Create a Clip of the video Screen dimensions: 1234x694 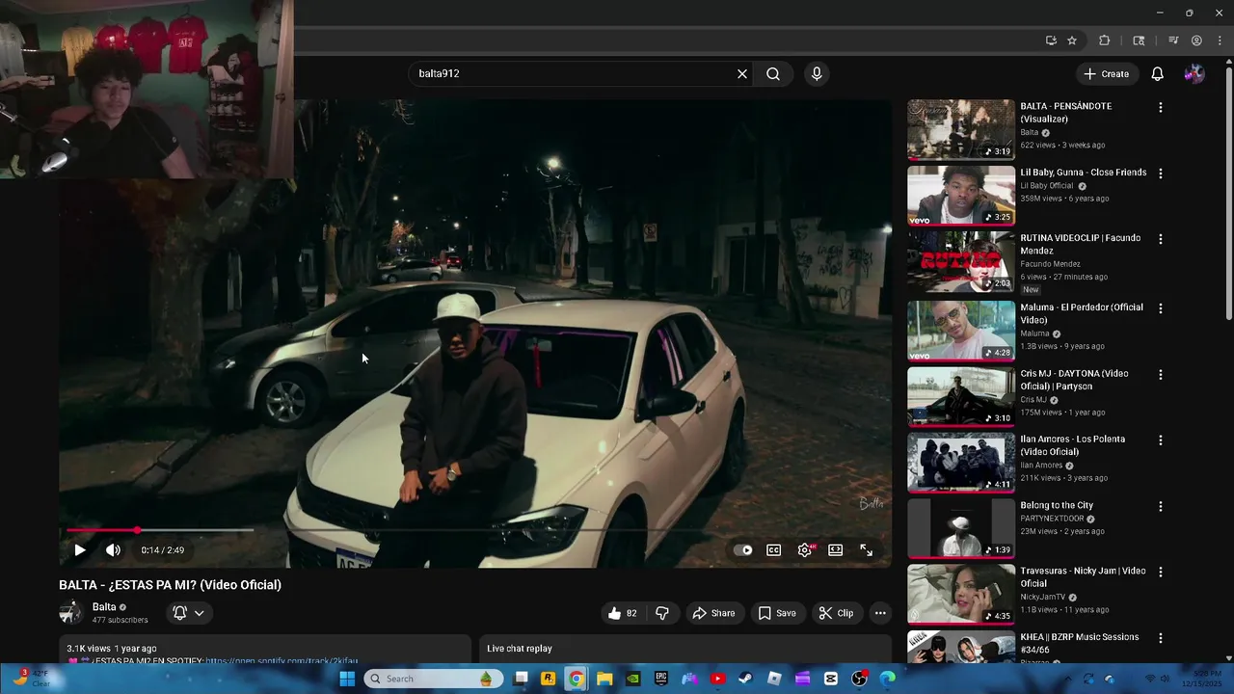tap(836, 613)
